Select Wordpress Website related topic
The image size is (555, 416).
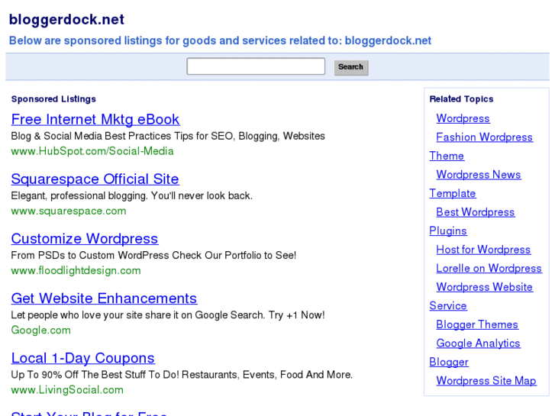(484, 287)
